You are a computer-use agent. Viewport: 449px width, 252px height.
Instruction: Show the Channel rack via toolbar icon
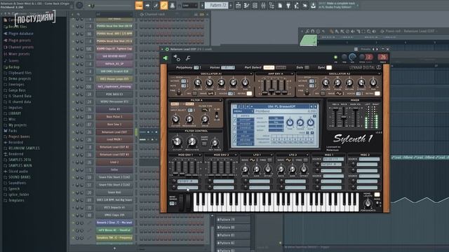[255, 6]
